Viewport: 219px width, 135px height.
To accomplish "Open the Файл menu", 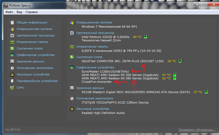I will coord(9,12).
